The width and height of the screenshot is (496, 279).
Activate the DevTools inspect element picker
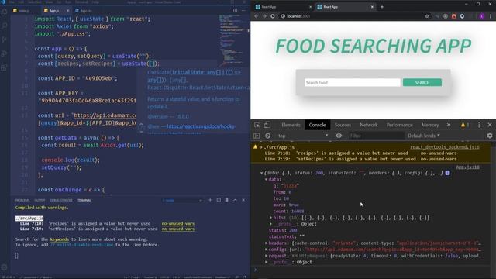pos(257,125)
